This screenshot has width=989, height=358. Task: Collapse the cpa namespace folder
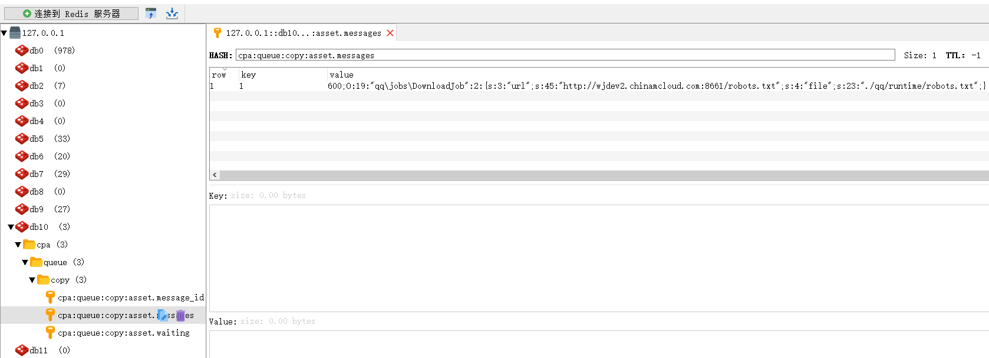coord(18,245)
